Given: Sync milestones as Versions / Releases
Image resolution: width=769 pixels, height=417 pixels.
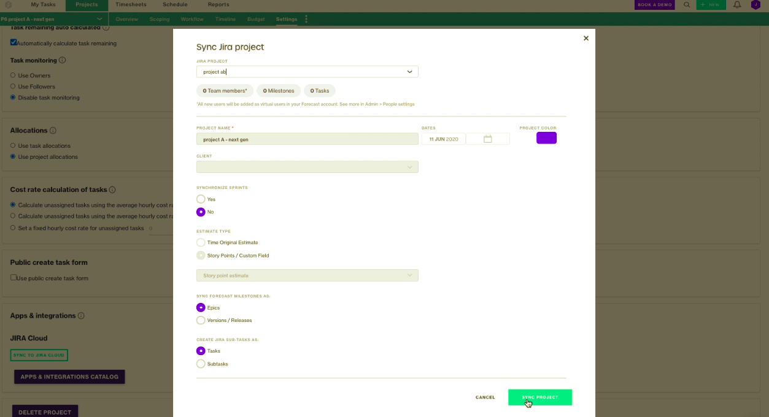Looking at the screenshot, I should pyautogui.click(x=201, y=320).
